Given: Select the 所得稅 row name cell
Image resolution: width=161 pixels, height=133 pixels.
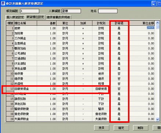Looking at the screenshot, I should [x=25, y=84].
